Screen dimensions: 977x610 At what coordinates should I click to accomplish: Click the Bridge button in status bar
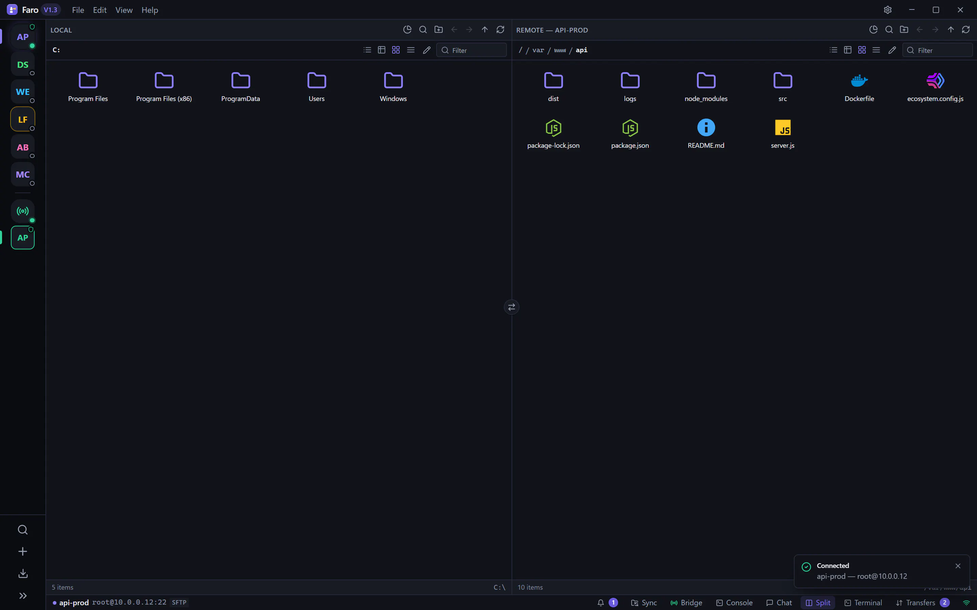(x=686, y=603)
